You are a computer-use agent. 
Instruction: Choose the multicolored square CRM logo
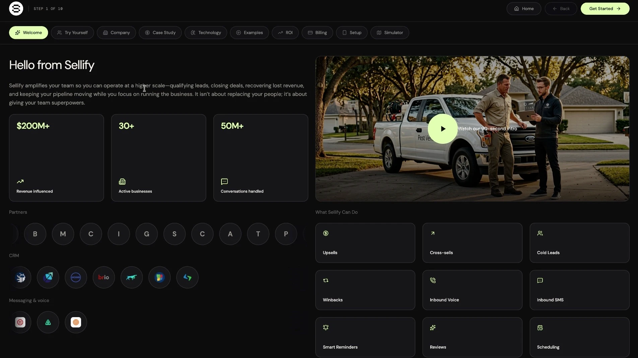coord(159,278)
